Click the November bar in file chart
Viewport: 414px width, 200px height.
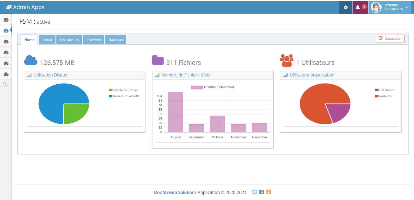(239, 128)
